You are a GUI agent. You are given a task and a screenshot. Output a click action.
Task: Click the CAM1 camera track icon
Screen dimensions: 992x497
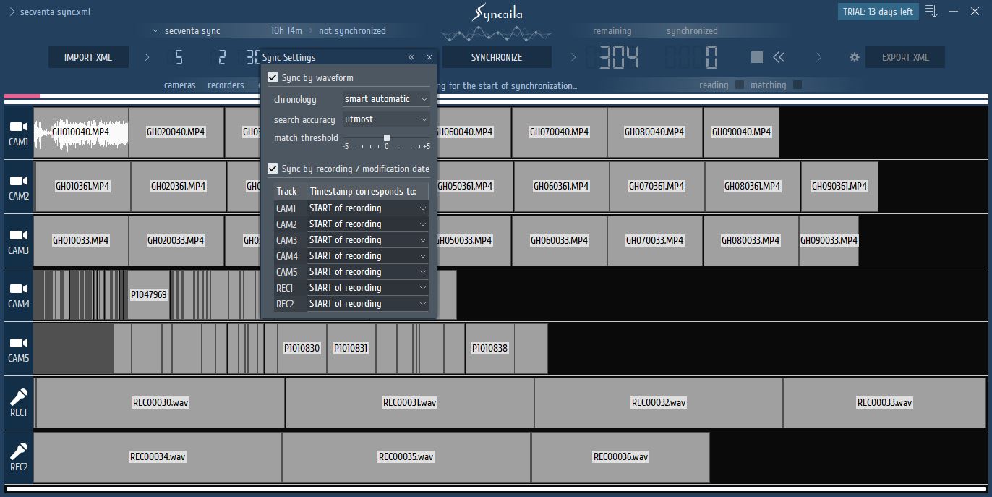click(x=18, y=127)
